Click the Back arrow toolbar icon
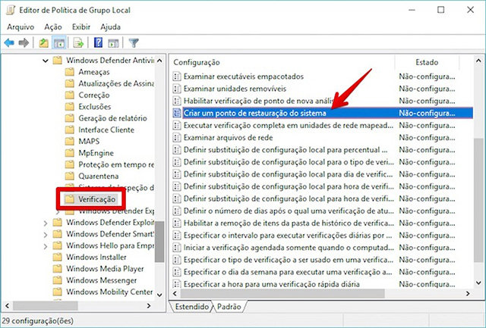Viewport: 486px width, 328px height. [9, 42]
